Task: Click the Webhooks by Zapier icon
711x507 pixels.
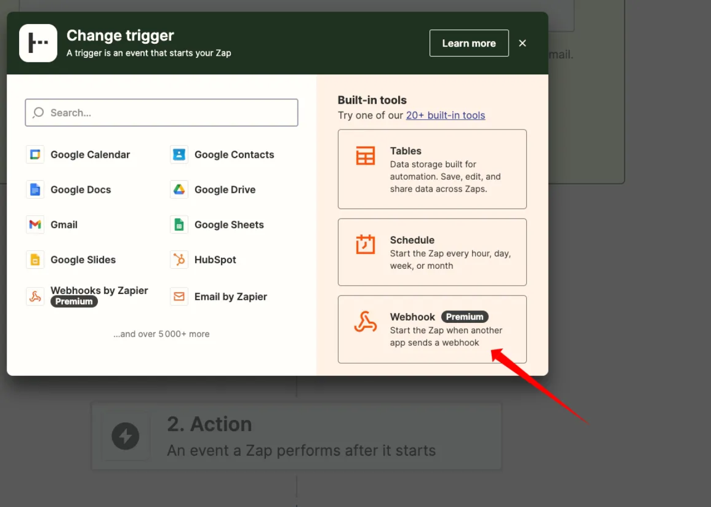Action: coord(35,296)
